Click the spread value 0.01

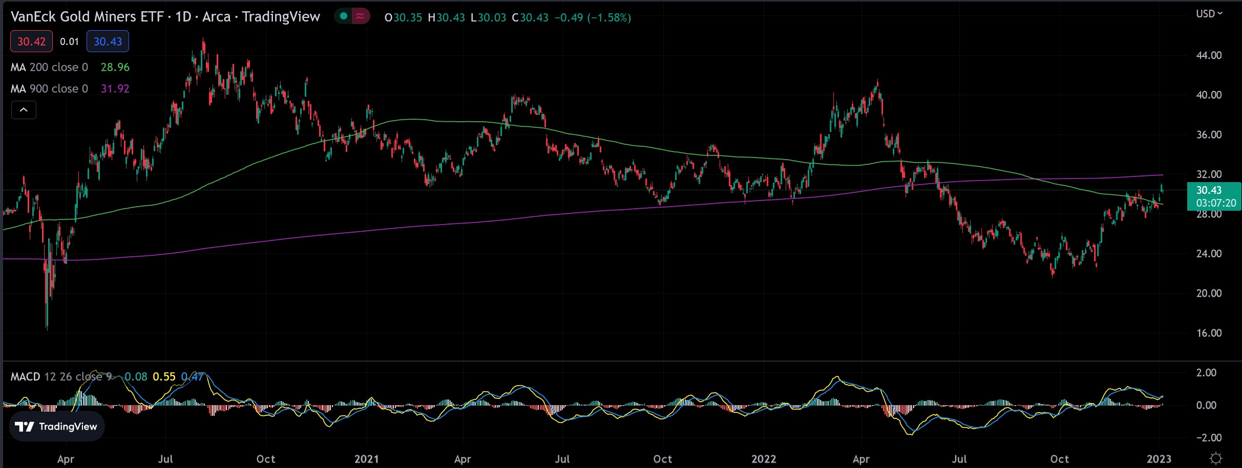(69, 41)
